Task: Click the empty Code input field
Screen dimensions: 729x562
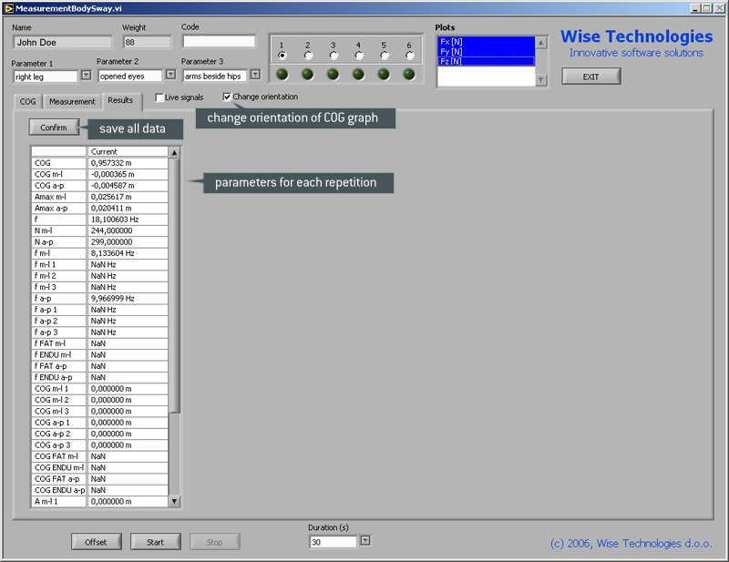Action: [219, 41]
